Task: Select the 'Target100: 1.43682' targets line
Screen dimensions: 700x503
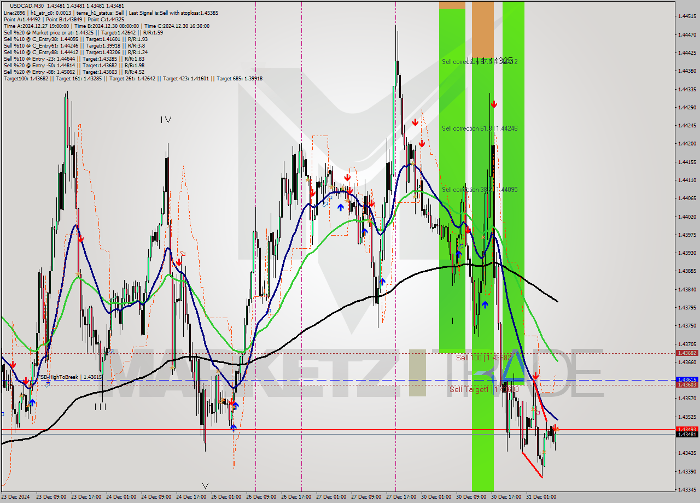Action: pos(133,78)
